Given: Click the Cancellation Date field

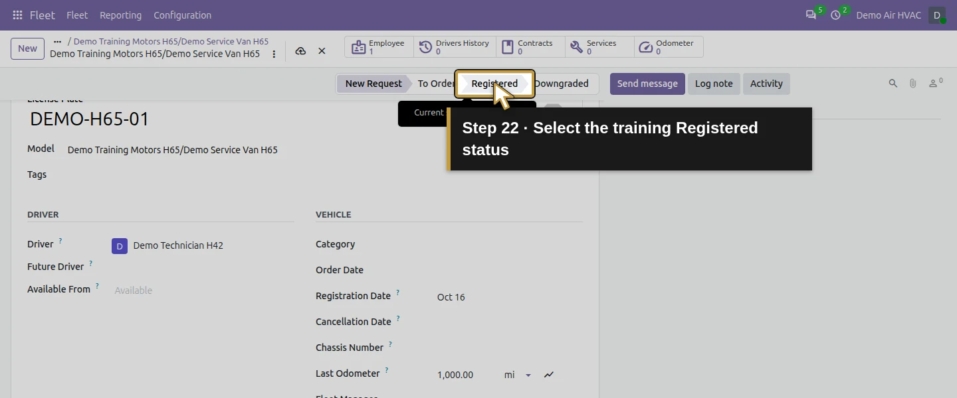Looking at the screenshot, I should point(508,322).
